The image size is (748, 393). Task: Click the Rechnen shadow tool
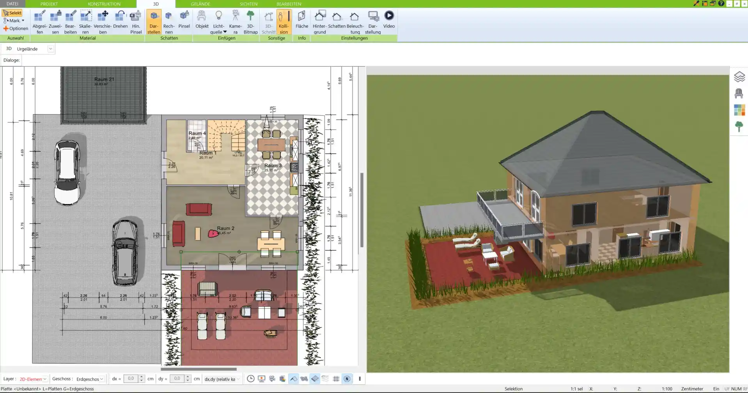[x=169, y=22]
